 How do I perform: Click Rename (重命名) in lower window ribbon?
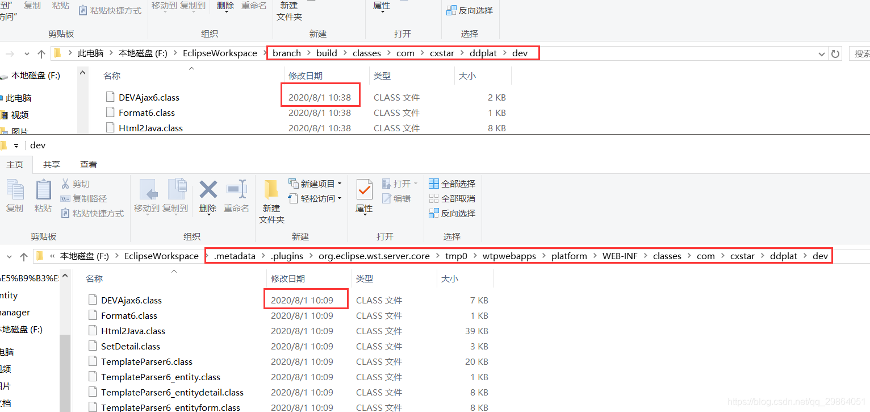pos(236,196)
